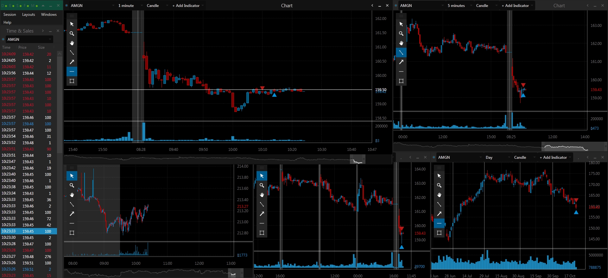Toggle the symbol link circle in 1 minute chart

(66, 6)
